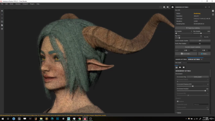Click the Save render button
The height and width of the screenshot is (121, 215).
coord(186,54)
